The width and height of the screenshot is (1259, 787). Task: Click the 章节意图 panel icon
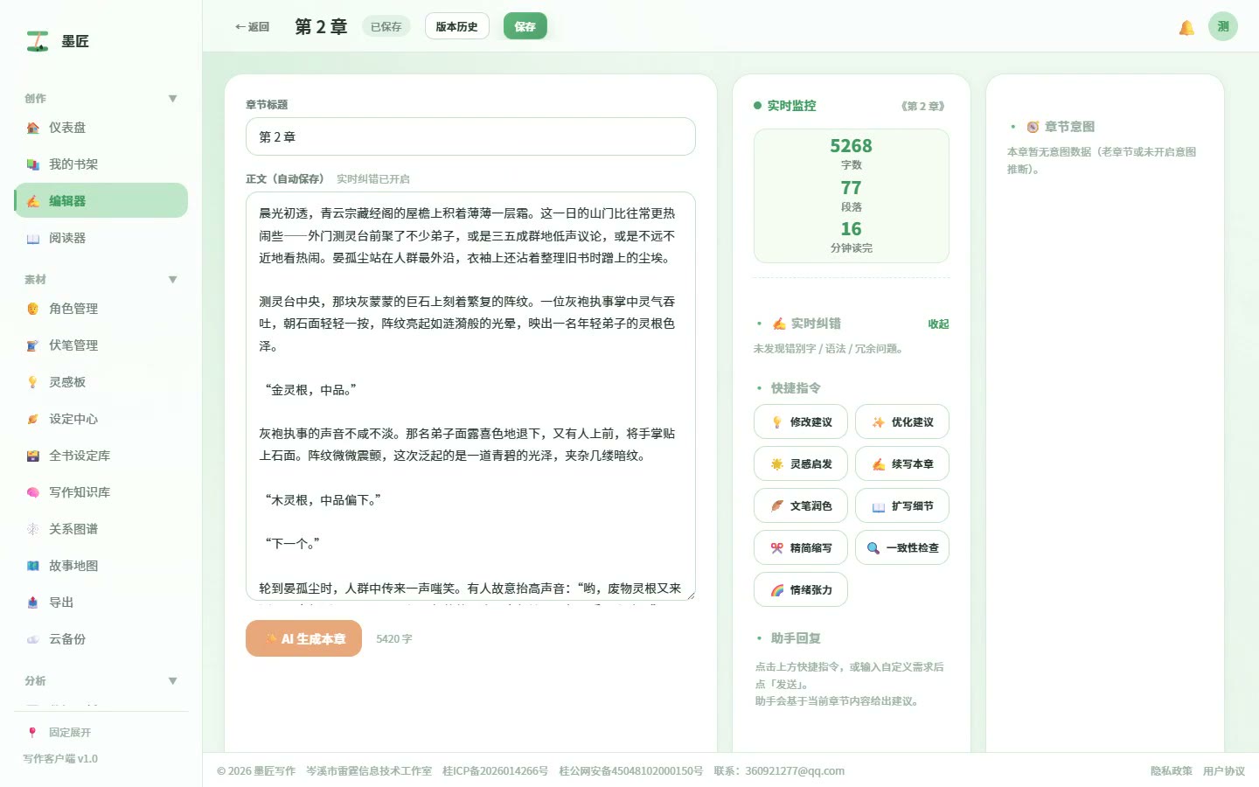tap(1033, 127)
